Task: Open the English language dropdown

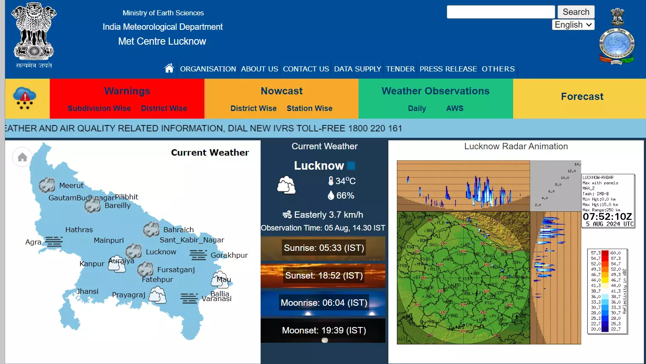Action: (573, 25)
